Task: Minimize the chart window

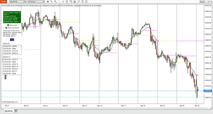Action: [x=206, y=2]
